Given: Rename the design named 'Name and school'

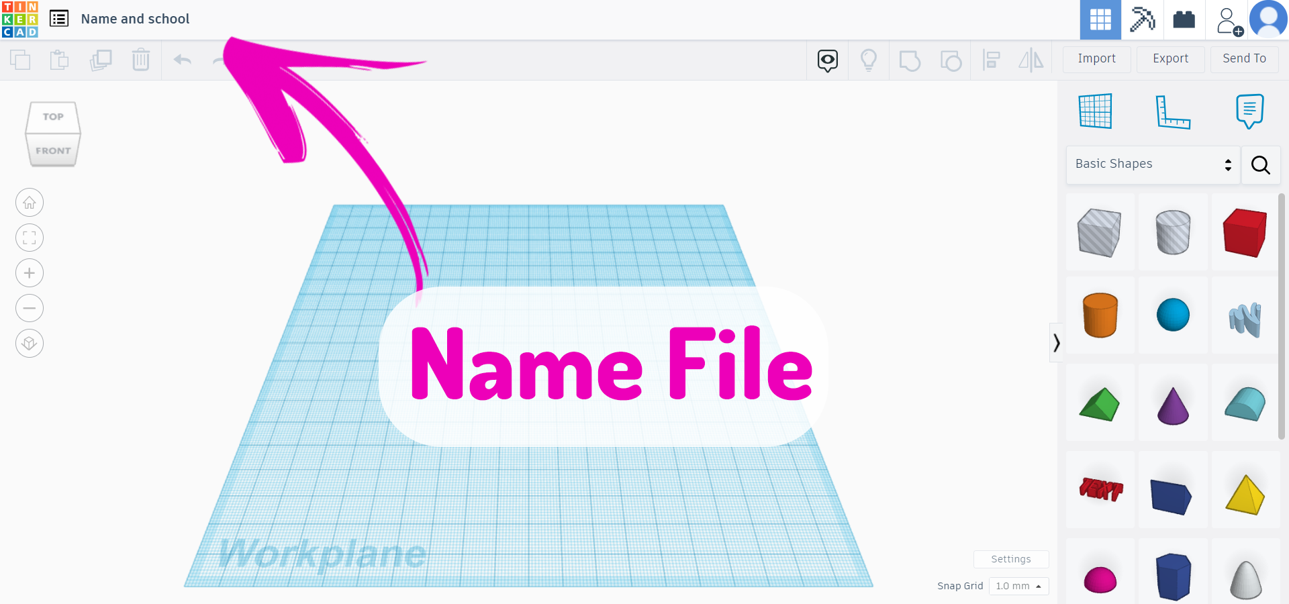Looking at the screenshot, I should (134, 18).
